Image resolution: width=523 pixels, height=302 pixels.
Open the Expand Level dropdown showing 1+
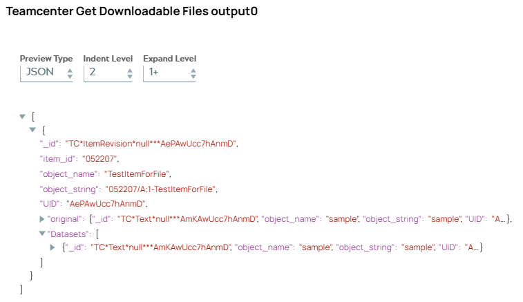(x=169, y=73)
